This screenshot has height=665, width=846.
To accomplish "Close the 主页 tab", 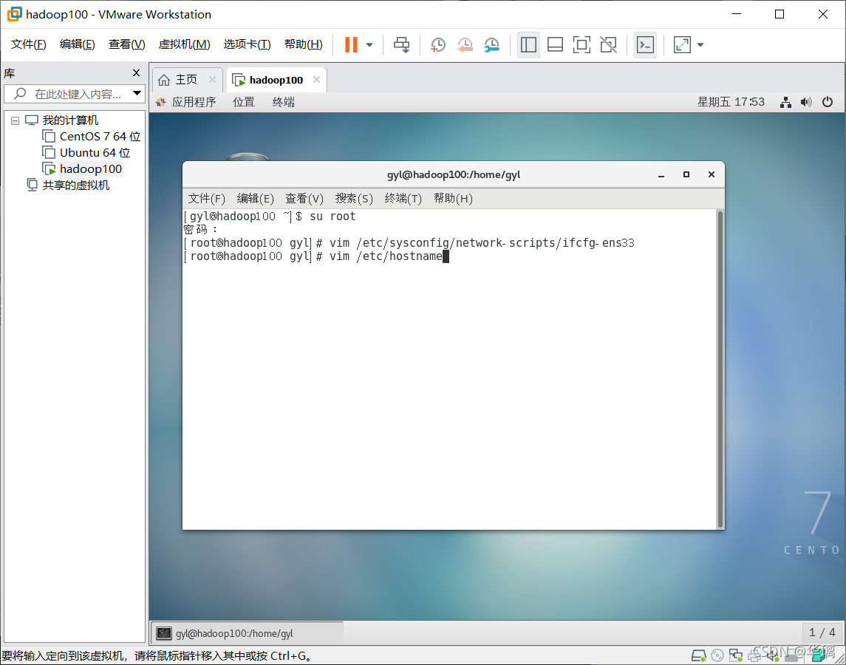I will pos(212,80).
